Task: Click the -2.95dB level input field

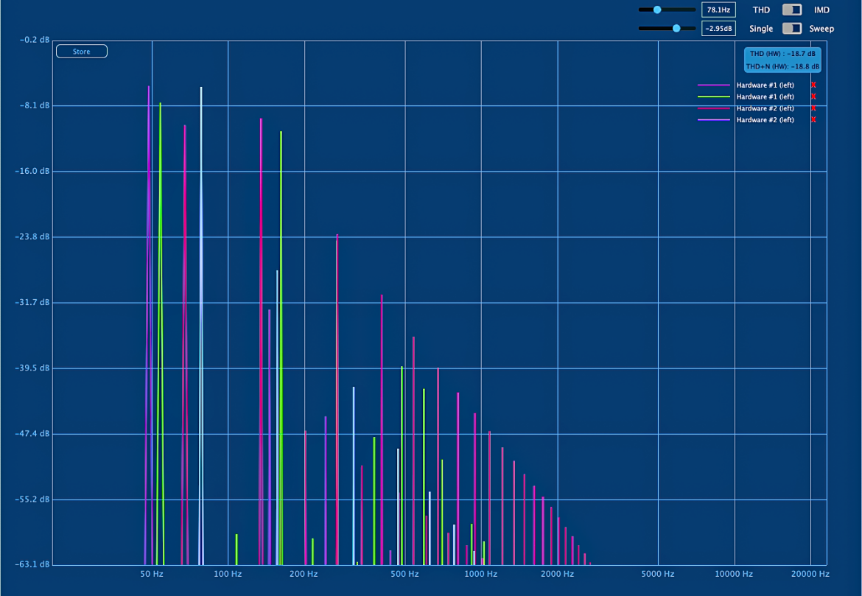Action: click(x=718, y=29)
